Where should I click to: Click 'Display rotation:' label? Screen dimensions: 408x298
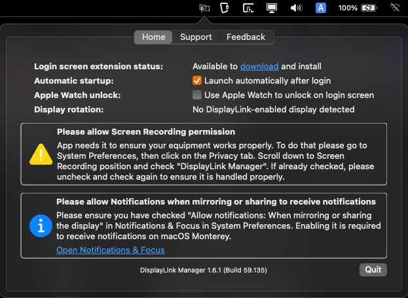69,110
